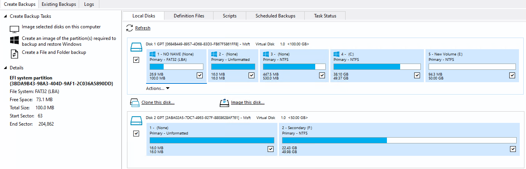Collapse the Details section
Image resolution: width=526 pixels, height=169 pixels.
5,68
